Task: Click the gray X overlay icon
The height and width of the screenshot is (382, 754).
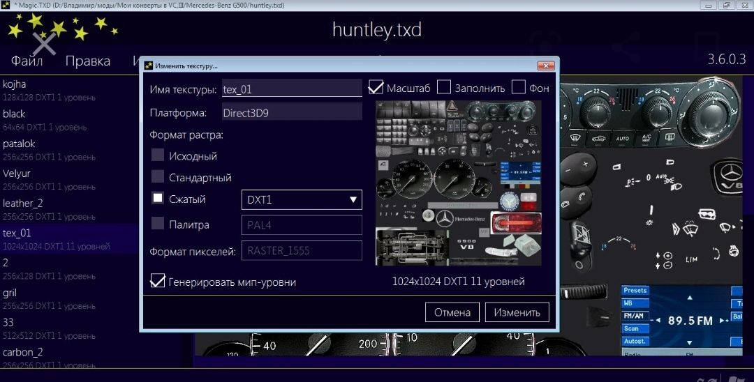Action: [x=44, y=43]
